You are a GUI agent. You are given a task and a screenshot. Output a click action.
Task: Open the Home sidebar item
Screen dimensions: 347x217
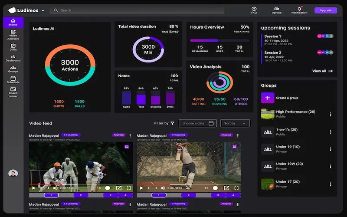13,23
